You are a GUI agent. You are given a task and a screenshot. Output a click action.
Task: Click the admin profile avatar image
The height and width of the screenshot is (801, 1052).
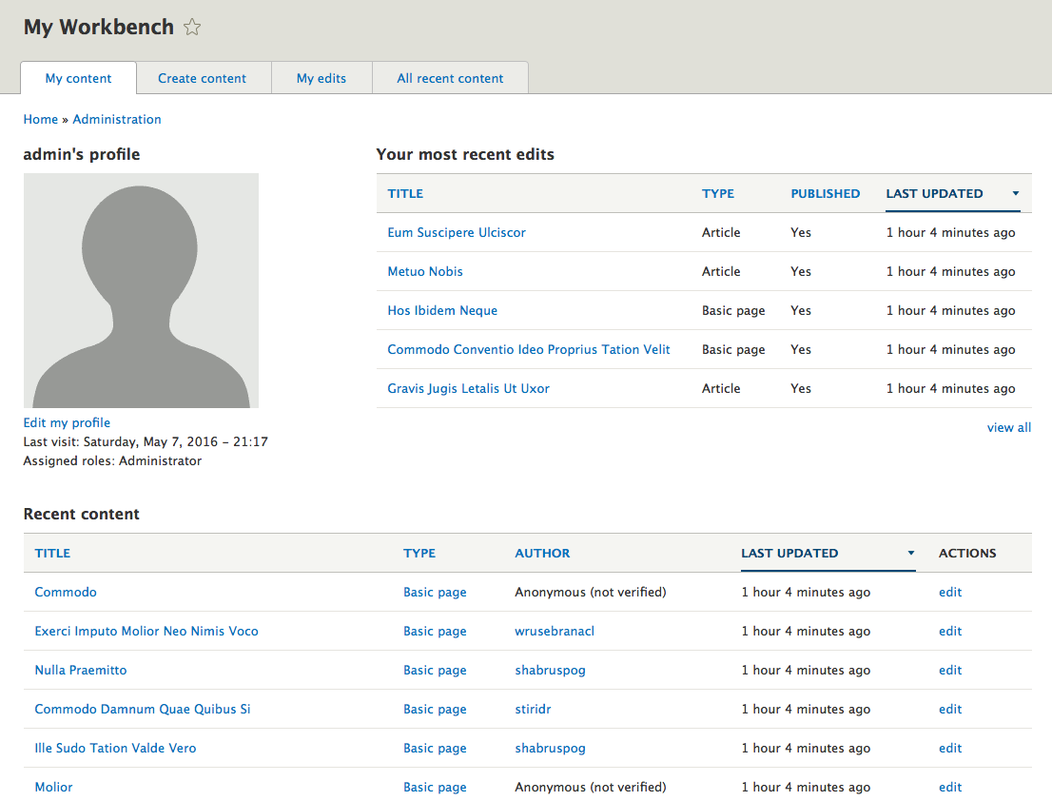coord(141,290)
